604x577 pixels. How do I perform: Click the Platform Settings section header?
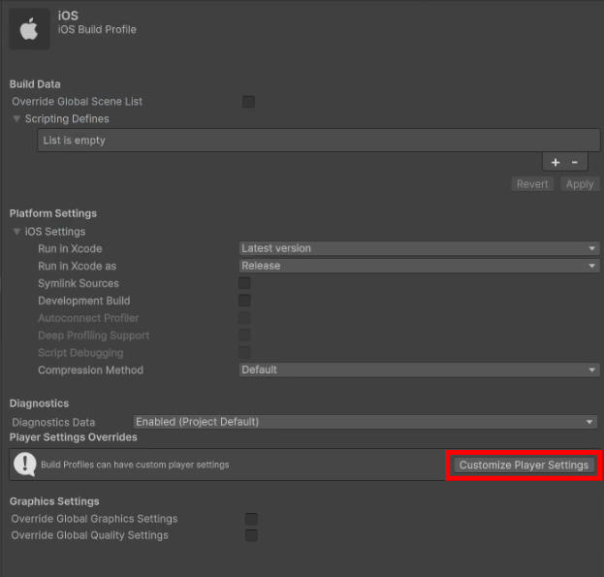coord(53,213)
